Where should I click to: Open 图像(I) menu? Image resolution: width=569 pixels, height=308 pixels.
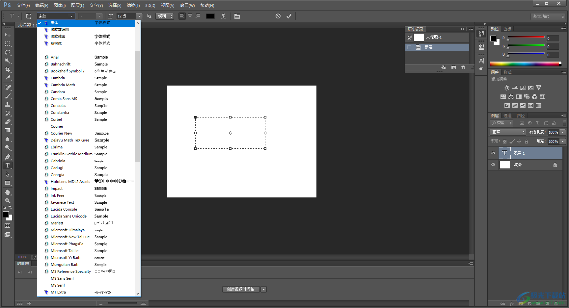60,5
